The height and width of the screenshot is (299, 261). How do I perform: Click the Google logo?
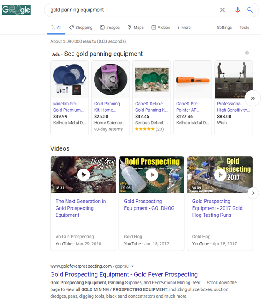(16, 10)
